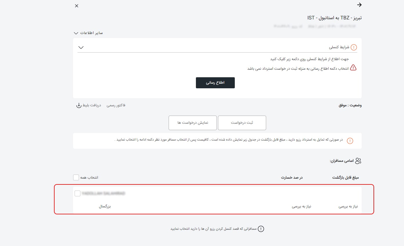
Task: Open نمایش درخواست ها
Action: 192,123
